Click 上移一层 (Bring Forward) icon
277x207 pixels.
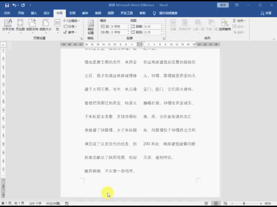tap(198, 26)
